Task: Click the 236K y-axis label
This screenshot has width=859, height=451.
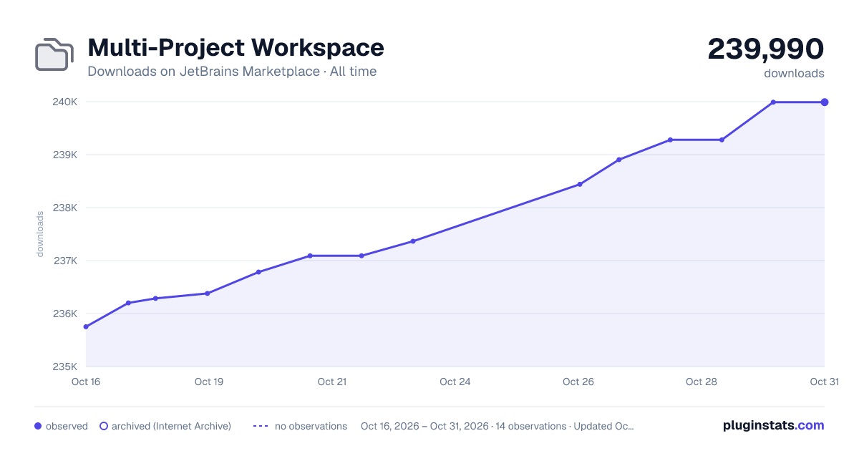Action: click(65, 314)
